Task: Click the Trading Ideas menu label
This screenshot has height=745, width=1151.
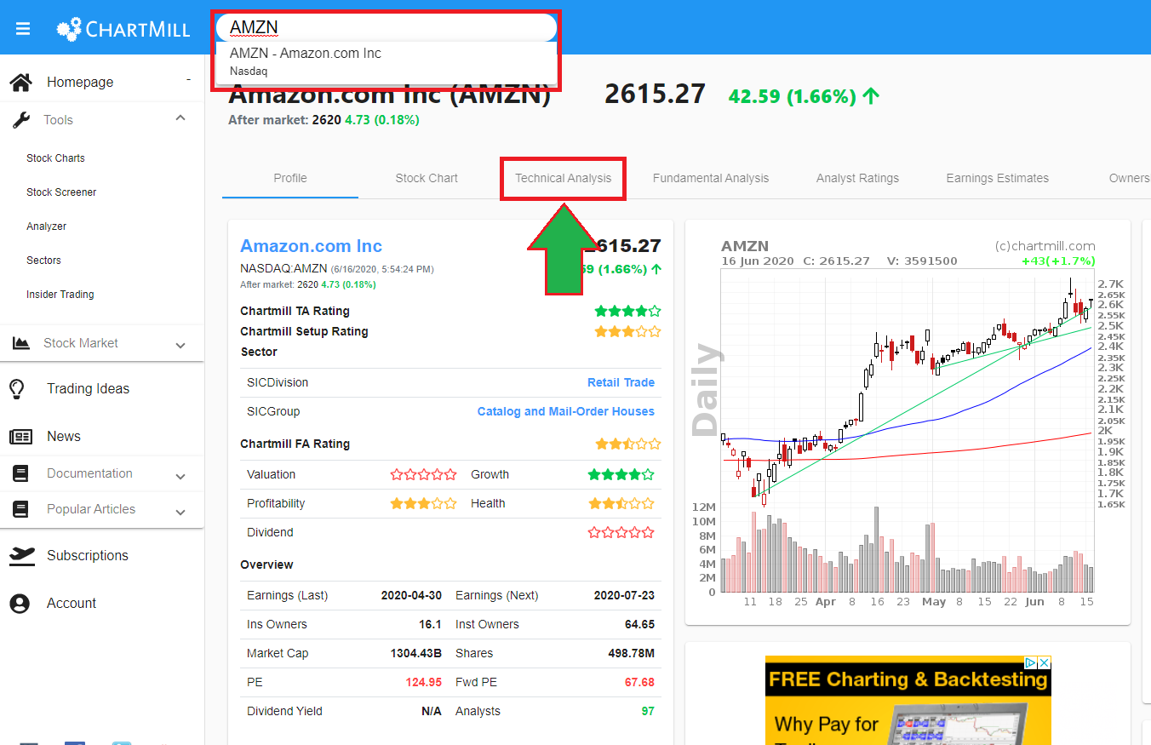Action: coord(89,389)
